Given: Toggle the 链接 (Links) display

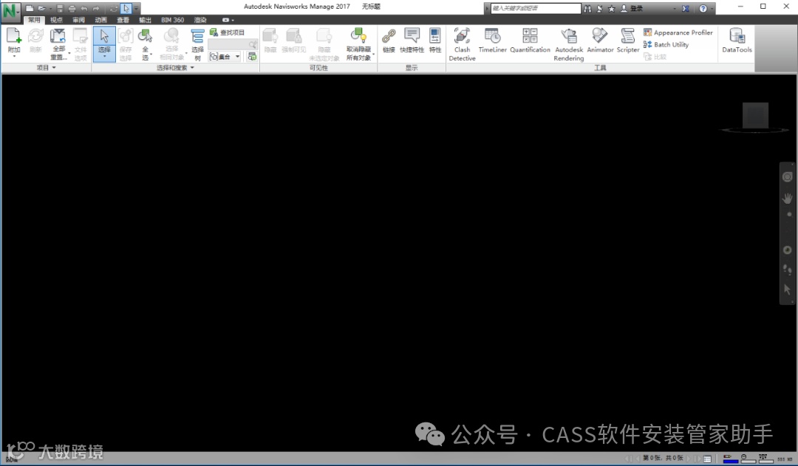Looking at the screenshot, I should pos(389,40).
